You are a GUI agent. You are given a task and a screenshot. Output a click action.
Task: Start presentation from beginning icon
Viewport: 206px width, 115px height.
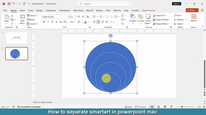click(24, 4)
